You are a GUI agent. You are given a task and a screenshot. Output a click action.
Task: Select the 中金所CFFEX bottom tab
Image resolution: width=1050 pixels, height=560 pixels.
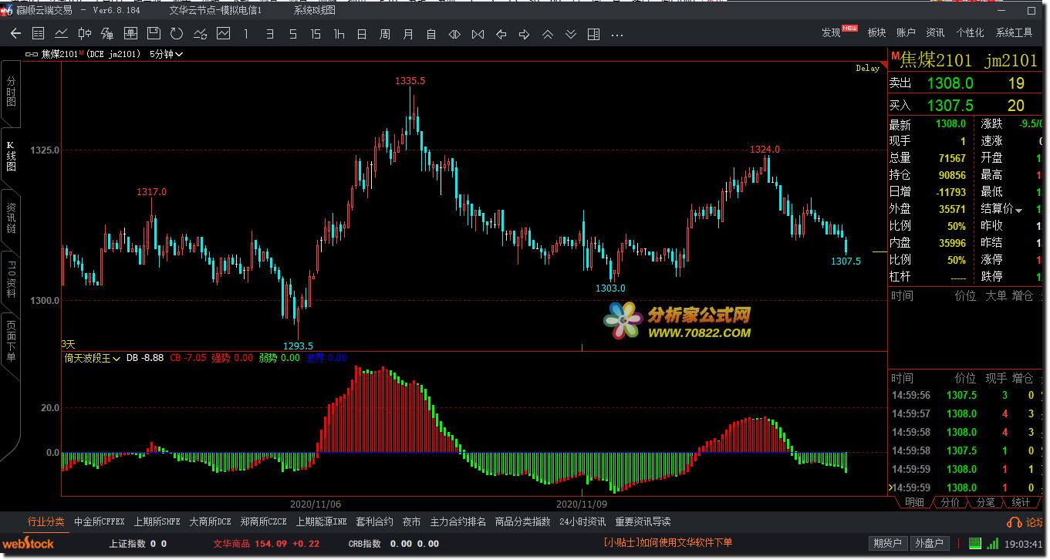pyautogui.click(x=99, y=522)
